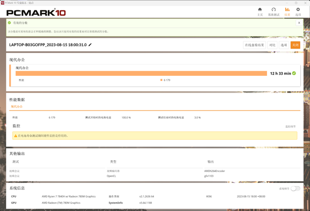Click the 对比 compare button
Viewport: 310px width, 211px height.
pos(272,45)
